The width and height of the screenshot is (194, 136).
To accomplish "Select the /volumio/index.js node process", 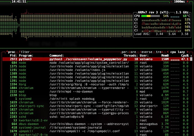I will pos(96,70).
